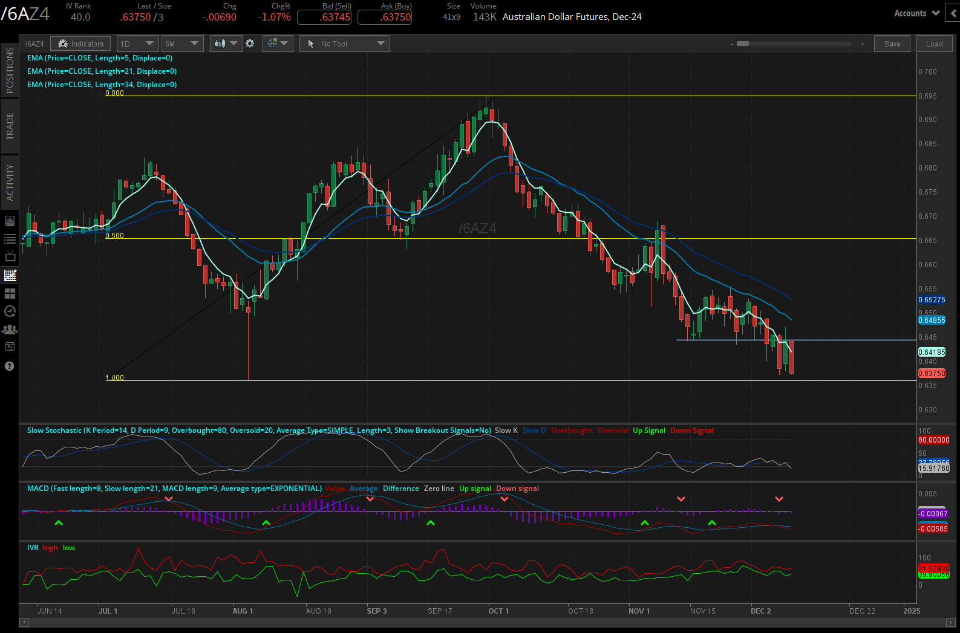Collapse the right panel with arrow button
The width and height of the screenshot is (960, 633).
coord(953,13)
